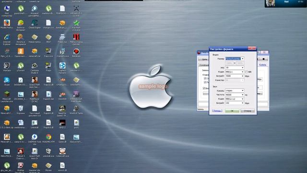
Task: Open the Частота 48000 dropdown
Action: (235, 95)
